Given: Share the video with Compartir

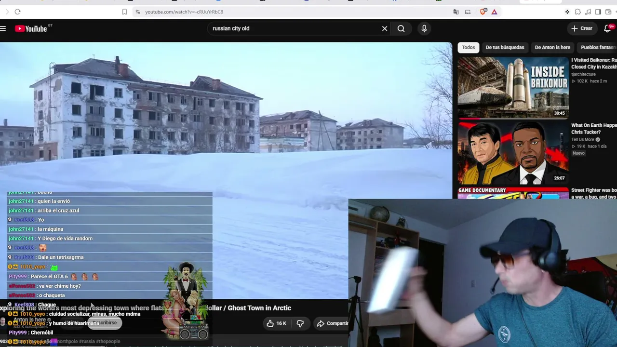Looking at the screenshot, I should click(x=332, y=323).
